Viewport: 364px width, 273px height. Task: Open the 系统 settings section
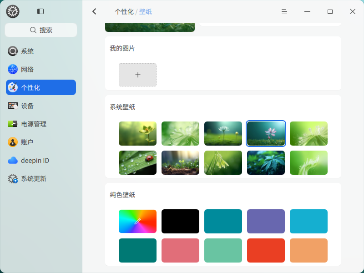pyautogui.click(x=41, y=51)
